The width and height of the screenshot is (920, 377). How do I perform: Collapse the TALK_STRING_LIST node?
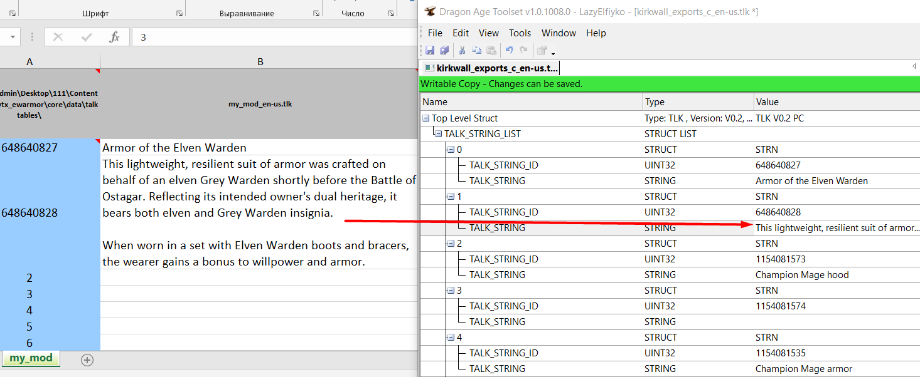point(438,134)
